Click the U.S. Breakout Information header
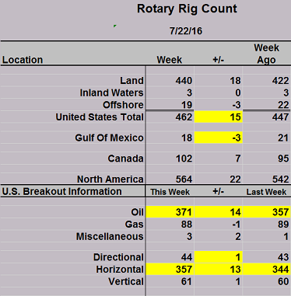Screen dimensions: 291x296 (62, 191)
